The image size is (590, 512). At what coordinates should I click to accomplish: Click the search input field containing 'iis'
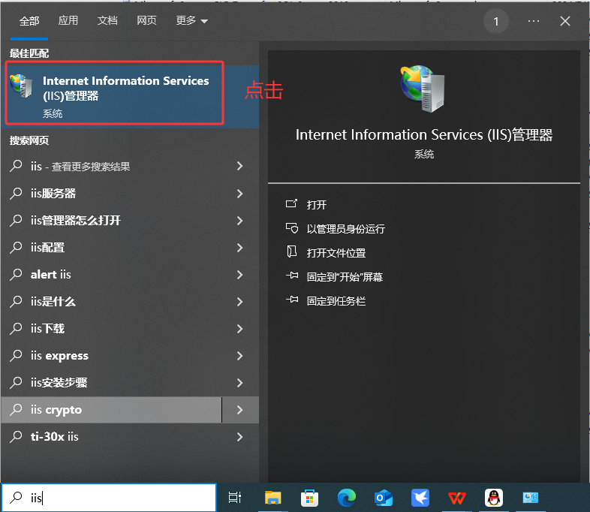[109, 497]
